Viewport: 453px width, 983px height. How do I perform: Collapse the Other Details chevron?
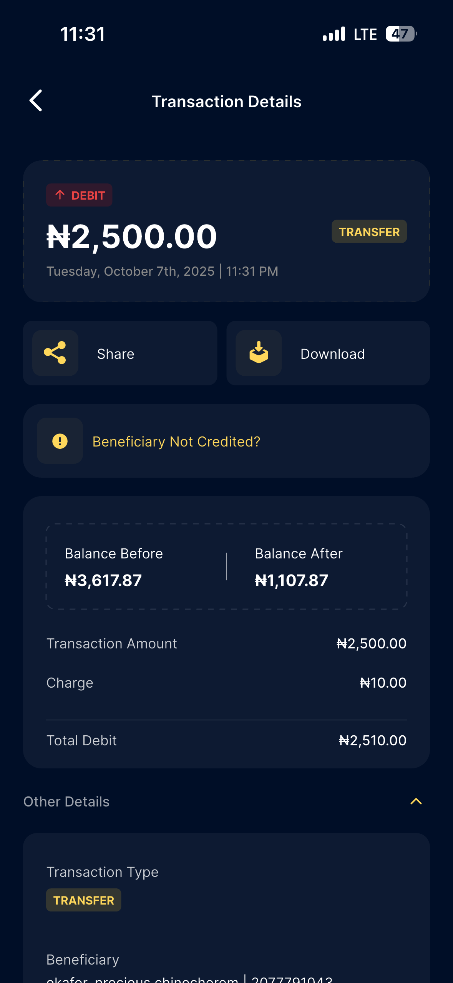(x=416, y=801)
